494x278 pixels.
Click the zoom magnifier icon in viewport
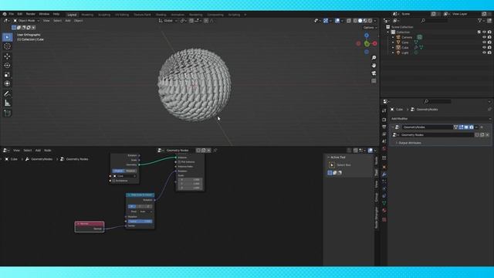[374, 58]
